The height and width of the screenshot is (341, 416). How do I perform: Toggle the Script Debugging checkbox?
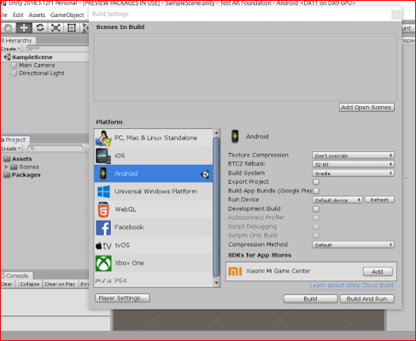316,226
